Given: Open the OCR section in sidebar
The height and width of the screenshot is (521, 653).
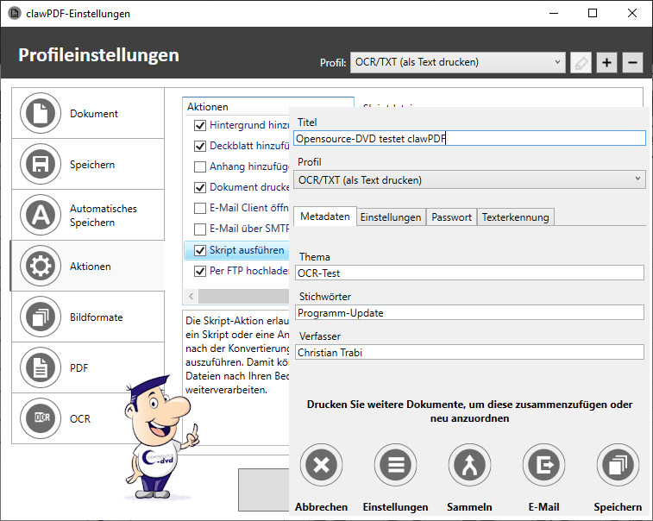Looking at the screenshot, I should [x=87, y=418].
